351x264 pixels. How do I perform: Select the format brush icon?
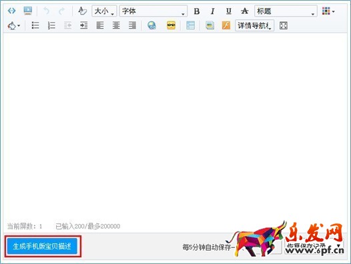pyautogui.click(x=82, y=11)
